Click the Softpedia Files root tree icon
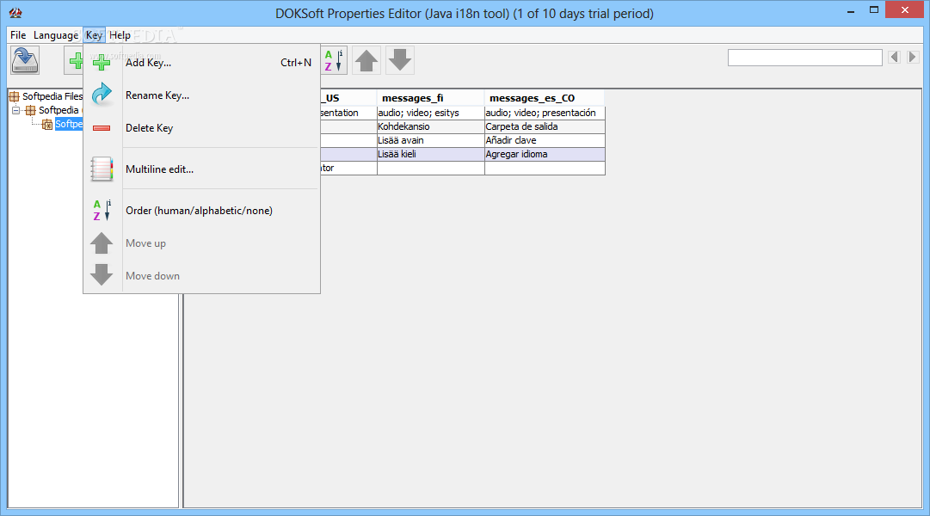Screen dimensions: 930x516 point(15,96)
